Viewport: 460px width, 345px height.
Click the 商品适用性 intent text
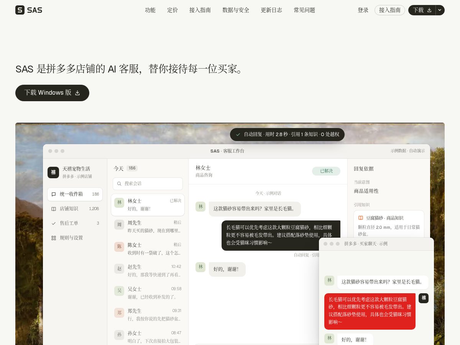pyautogui.click(x=366, y=191)
